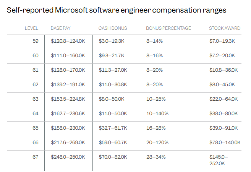Click the 20–120% bonus percentage cell
The image size is (251, 172).
(157, 143)
